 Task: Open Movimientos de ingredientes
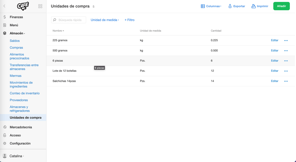click(x=21, y=85)
